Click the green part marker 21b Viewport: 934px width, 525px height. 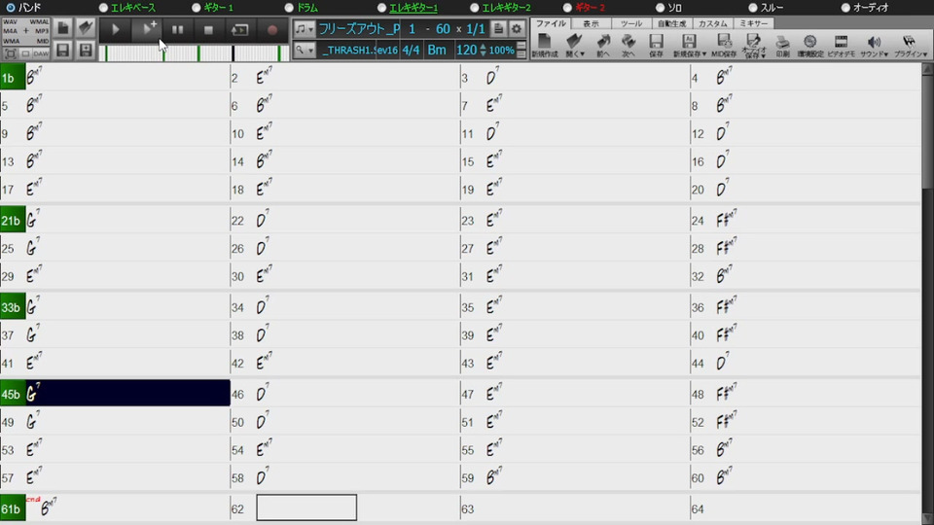coord(13,221)
